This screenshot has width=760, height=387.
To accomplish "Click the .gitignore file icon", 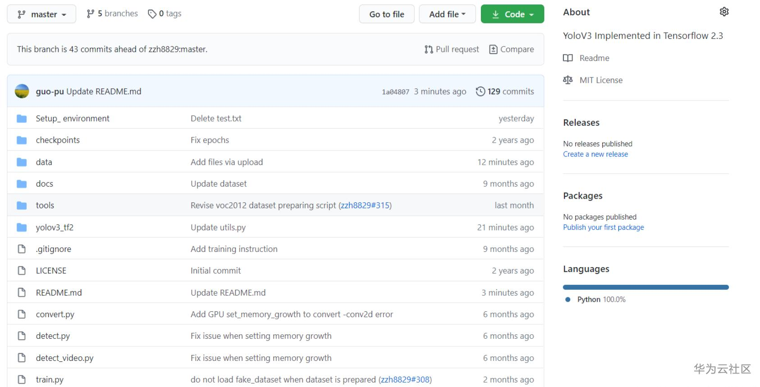I will click(22, 249).
